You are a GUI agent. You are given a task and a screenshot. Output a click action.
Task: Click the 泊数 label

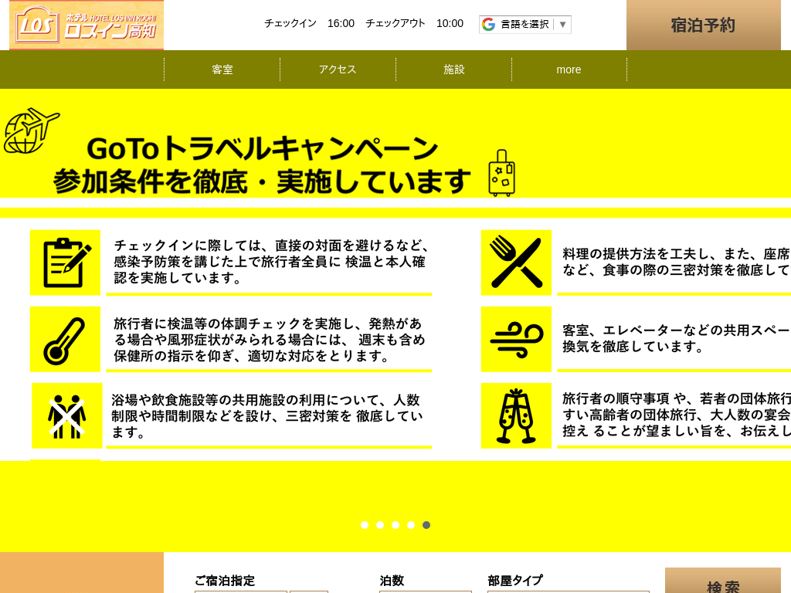click(x=392, y=581)
